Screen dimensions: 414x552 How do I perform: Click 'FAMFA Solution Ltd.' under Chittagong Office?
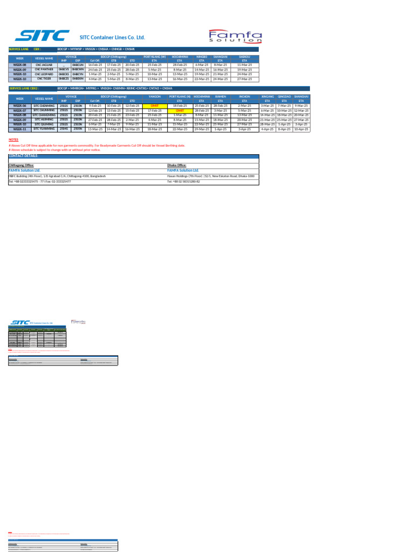pos(24,170)
